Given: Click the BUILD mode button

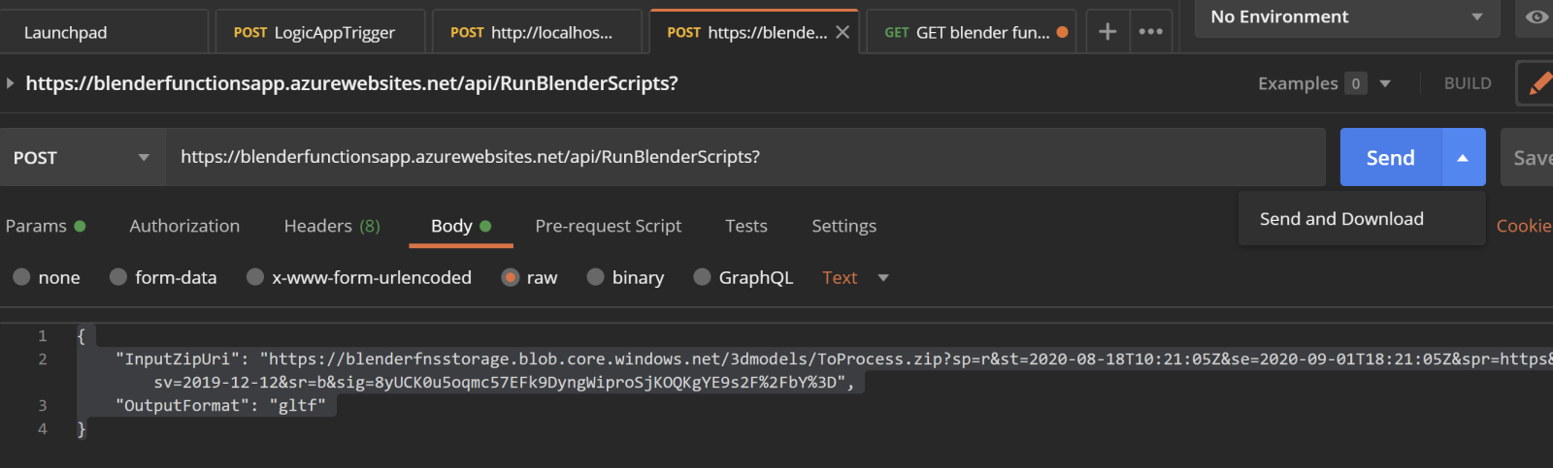Looking at the screenshot, I should [x=1468, y=83].
